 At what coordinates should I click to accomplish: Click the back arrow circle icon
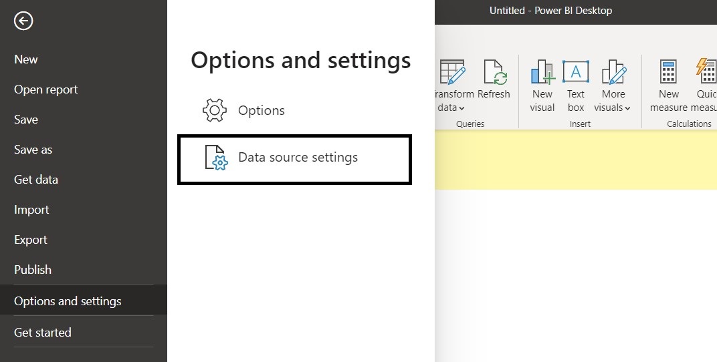click(x=23, y=21)
